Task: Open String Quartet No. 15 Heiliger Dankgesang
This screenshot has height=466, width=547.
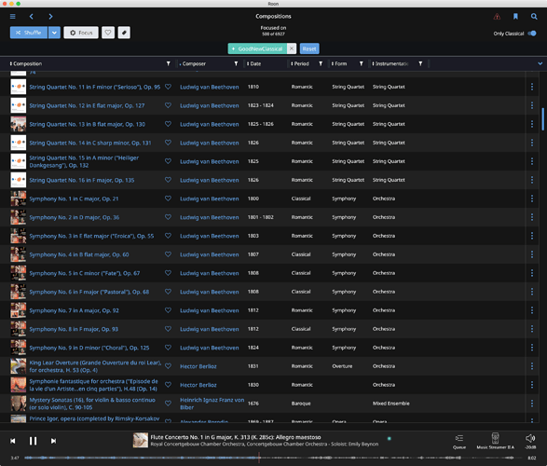Action: click(x=84, y=161)
